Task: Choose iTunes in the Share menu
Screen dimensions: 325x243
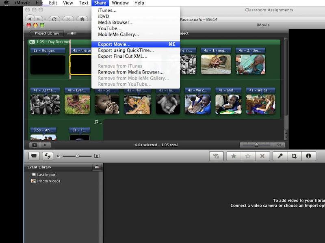Action: (x=136, y=11)
